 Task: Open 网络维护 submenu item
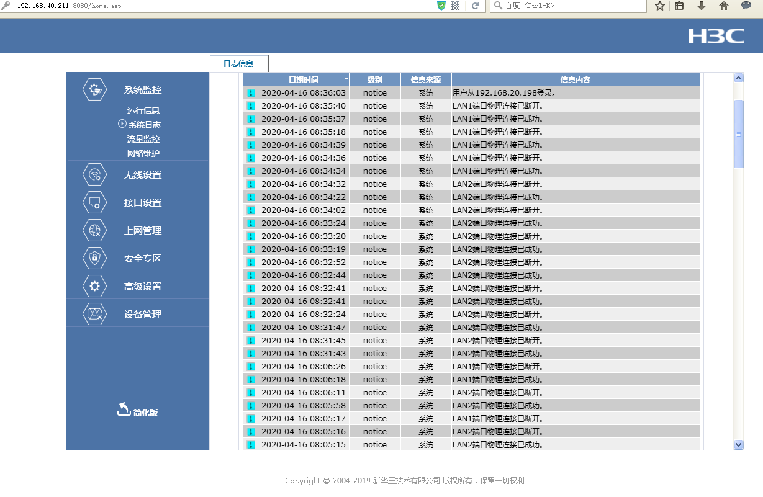[143, 153]
